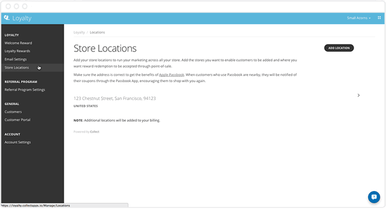The width and height of the screenshot is (387, 209).
Task: Open Email Settings in sidebar
Action: [x=15, y=59]
